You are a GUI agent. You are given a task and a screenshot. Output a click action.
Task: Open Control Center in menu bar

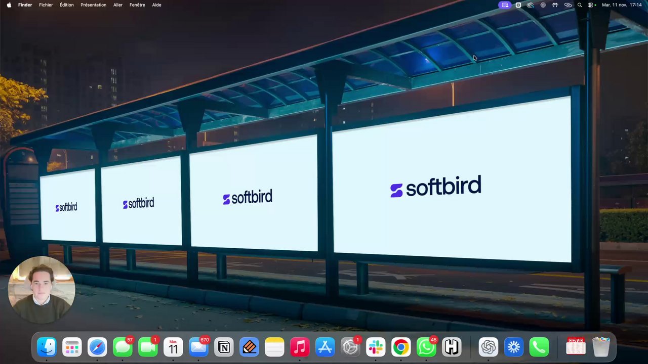(x=591, y=5)
